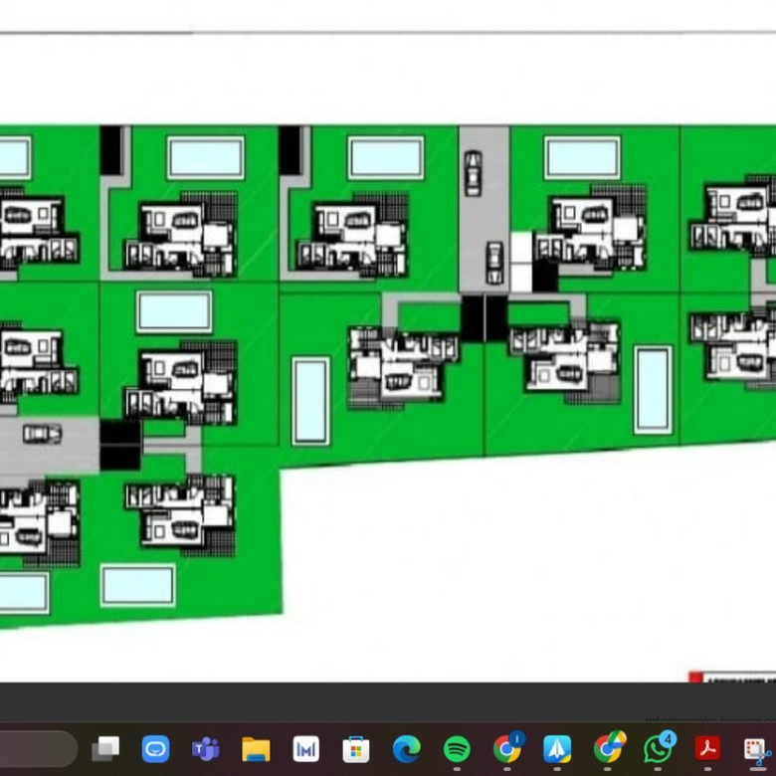
Task: Open WhatsApp with 4 unread notifications
Action: (x=658, y=748)
